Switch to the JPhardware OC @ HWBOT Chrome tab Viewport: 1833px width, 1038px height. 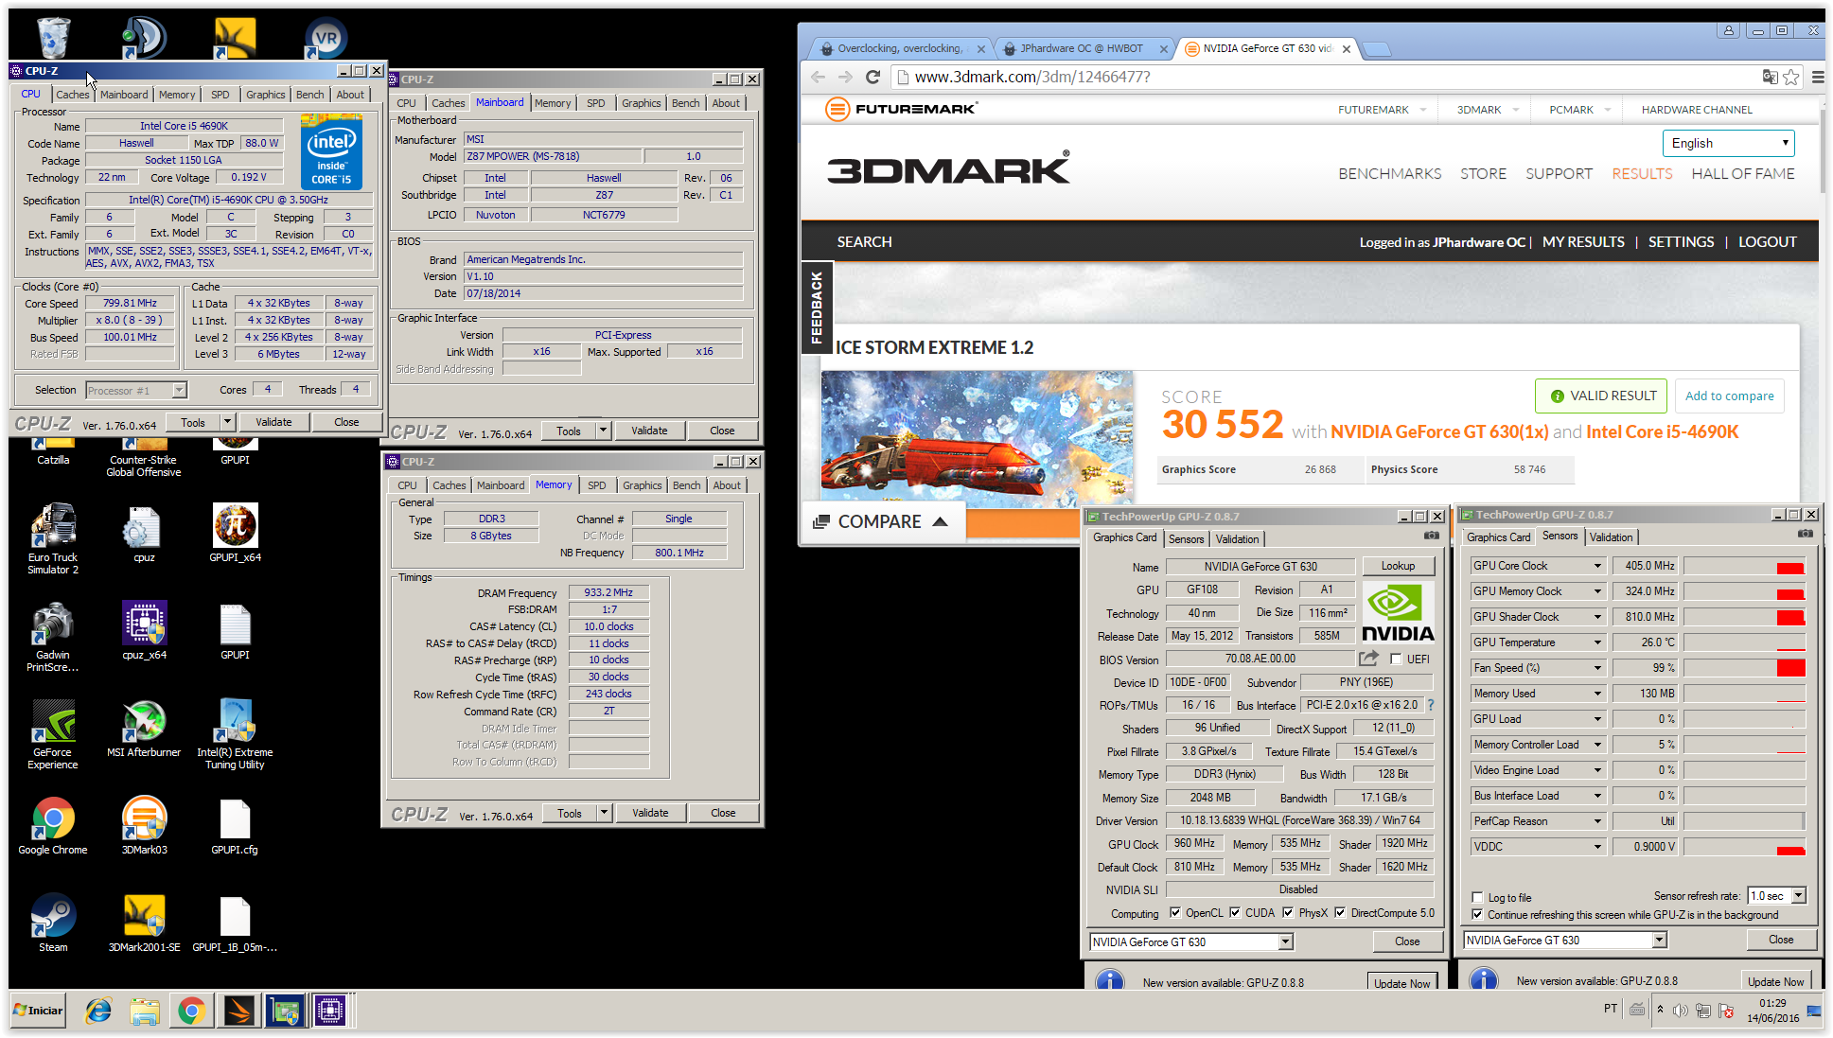(x=1081, y=48)
